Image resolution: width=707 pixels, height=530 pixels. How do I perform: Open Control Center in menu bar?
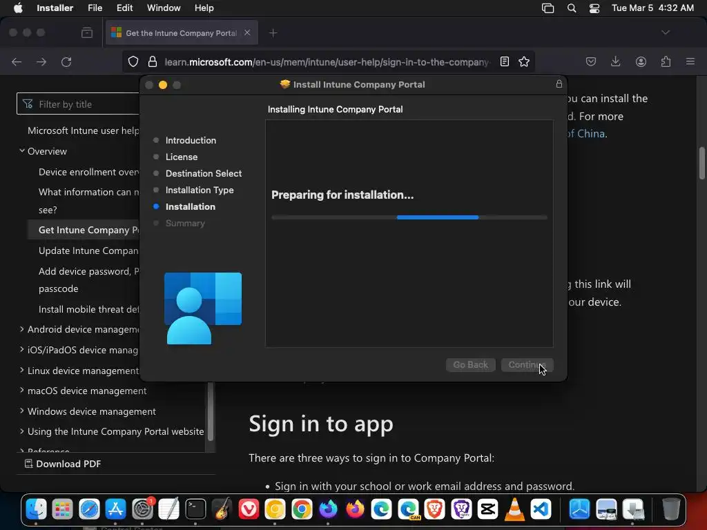[594, 8]
